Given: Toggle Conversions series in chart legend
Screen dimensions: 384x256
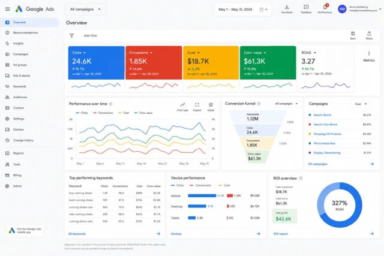Looking at the screenshot, I should [x=103, y=113].
